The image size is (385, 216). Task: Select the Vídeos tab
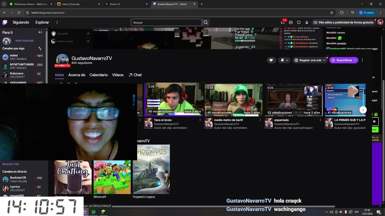coord(118,75)
